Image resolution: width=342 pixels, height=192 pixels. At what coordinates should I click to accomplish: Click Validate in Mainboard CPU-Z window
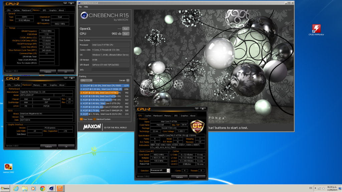click(48, 147)
